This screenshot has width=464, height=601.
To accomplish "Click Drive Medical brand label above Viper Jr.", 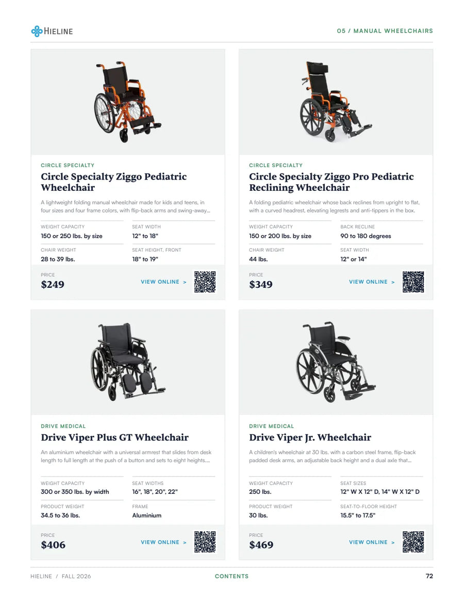I will tap(271, 426).
